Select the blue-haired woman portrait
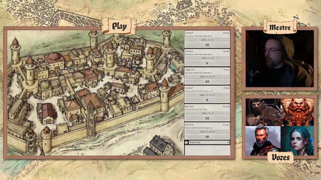321x180 pixels. pos(297,140)
